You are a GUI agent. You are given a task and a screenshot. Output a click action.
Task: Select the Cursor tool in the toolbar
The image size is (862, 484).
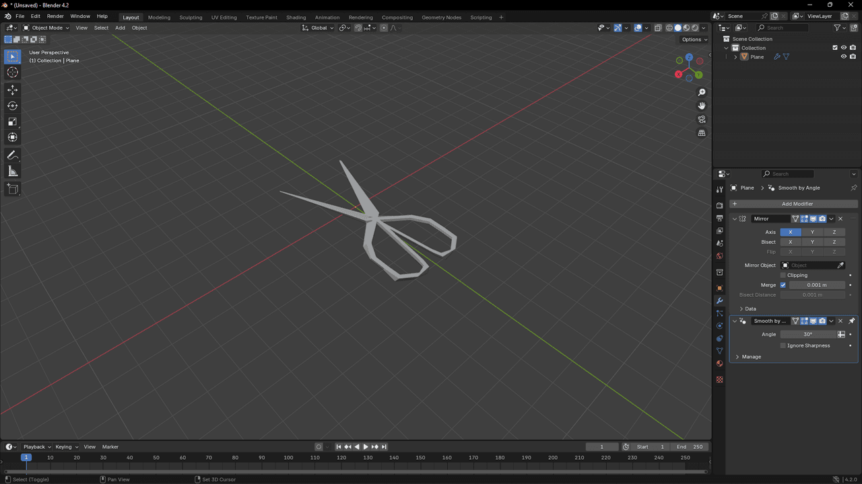click(13, 72)
